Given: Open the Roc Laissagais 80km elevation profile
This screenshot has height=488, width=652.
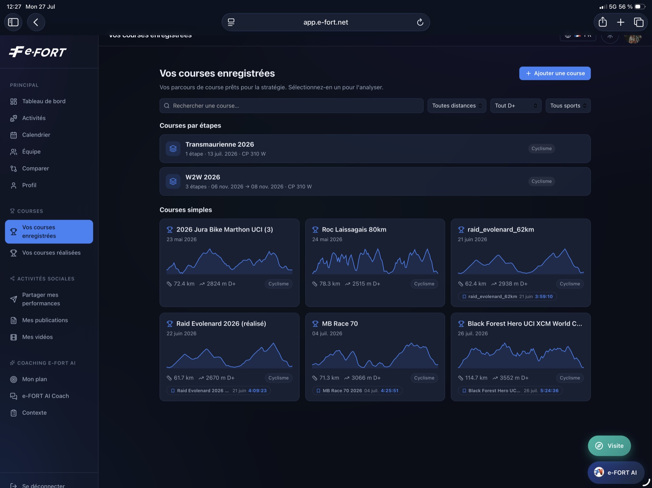Looking at the screenshot, I should (x=375, y=261).
